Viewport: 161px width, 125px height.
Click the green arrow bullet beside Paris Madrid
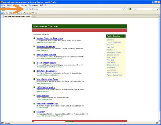click(x=34, y=95)
